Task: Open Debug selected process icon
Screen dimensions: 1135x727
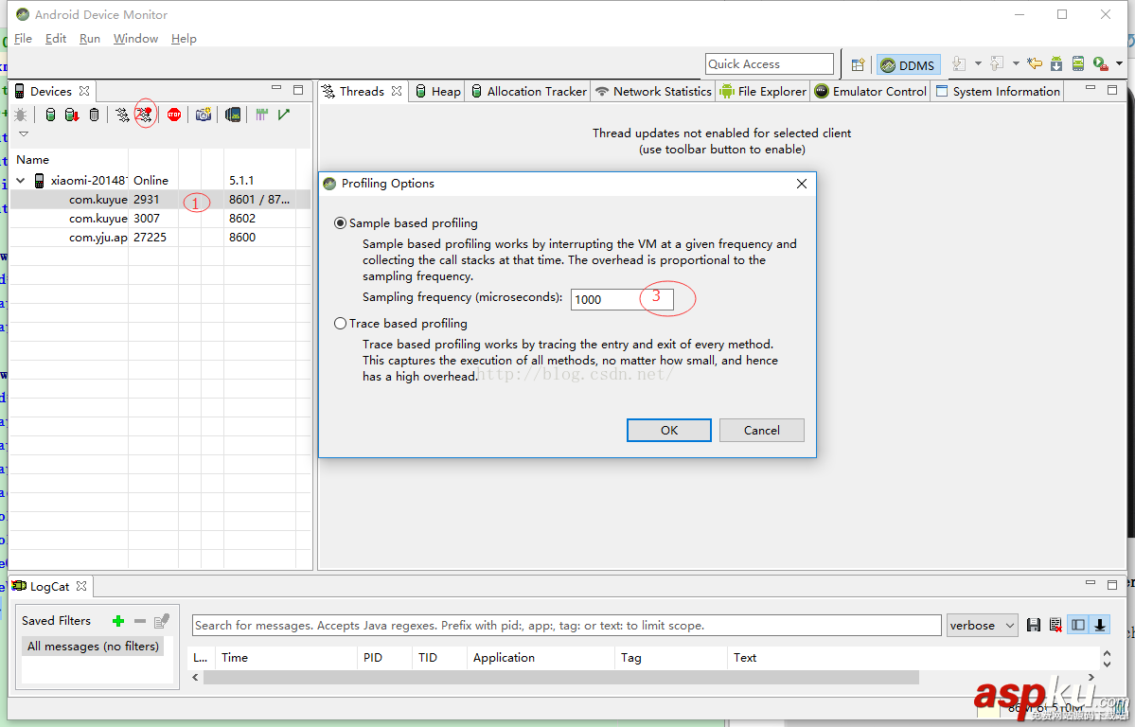Action: pyautogui.click(x=21, y=114)
